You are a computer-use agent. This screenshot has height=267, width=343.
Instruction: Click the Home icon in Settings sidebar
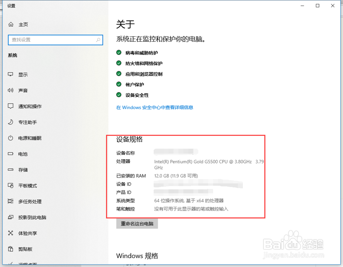11,24
